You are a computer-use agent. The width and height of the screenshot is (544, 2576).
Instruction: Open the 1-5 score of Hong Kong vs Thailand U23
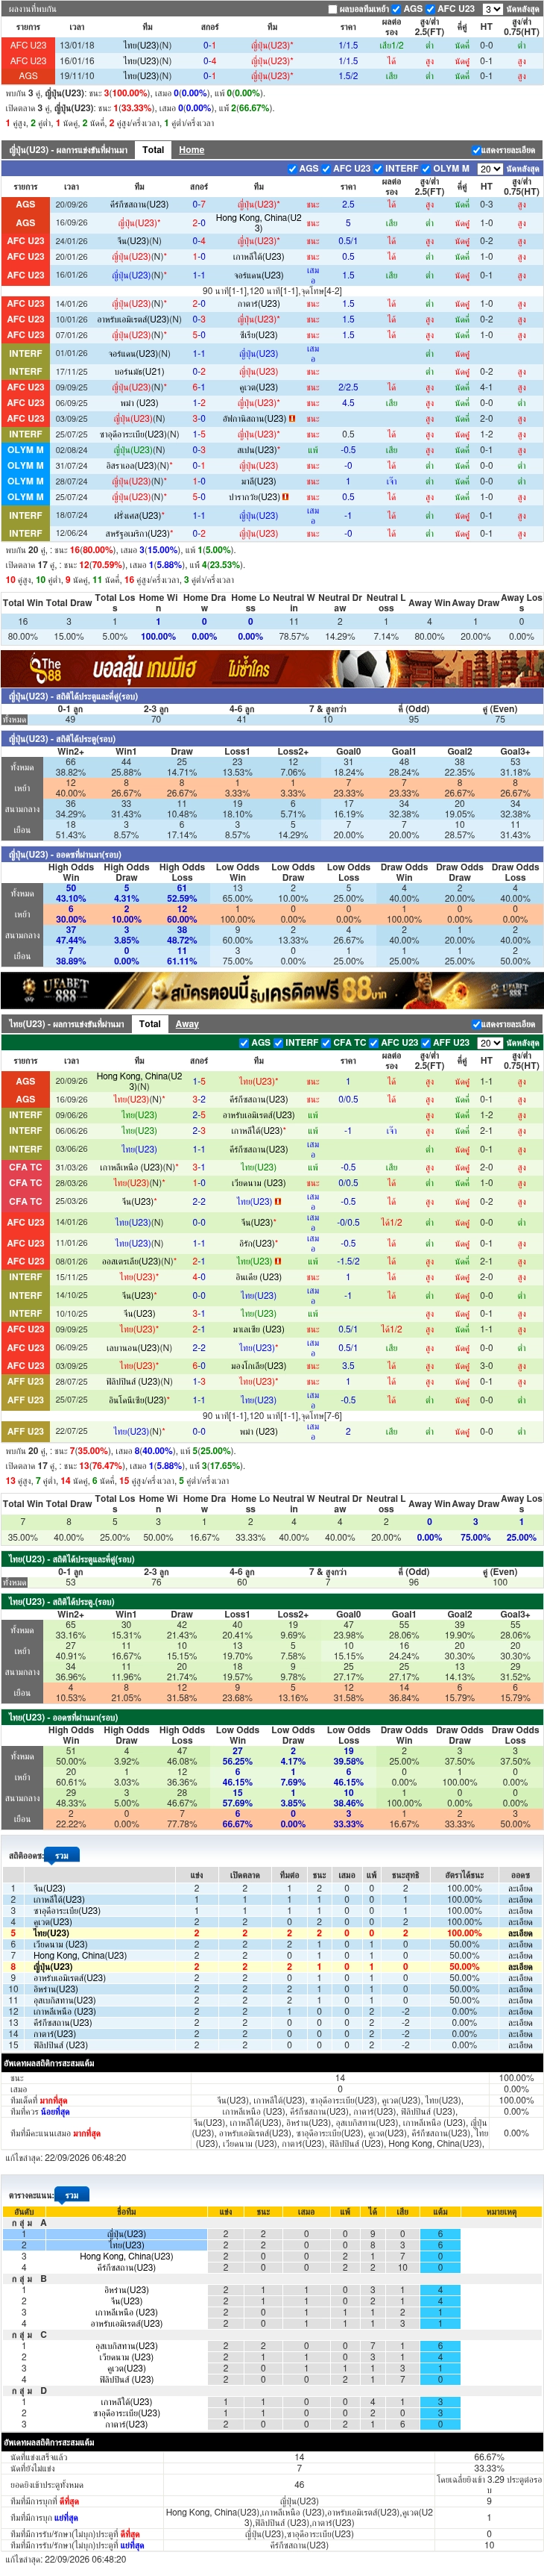tap(199, 1081)
